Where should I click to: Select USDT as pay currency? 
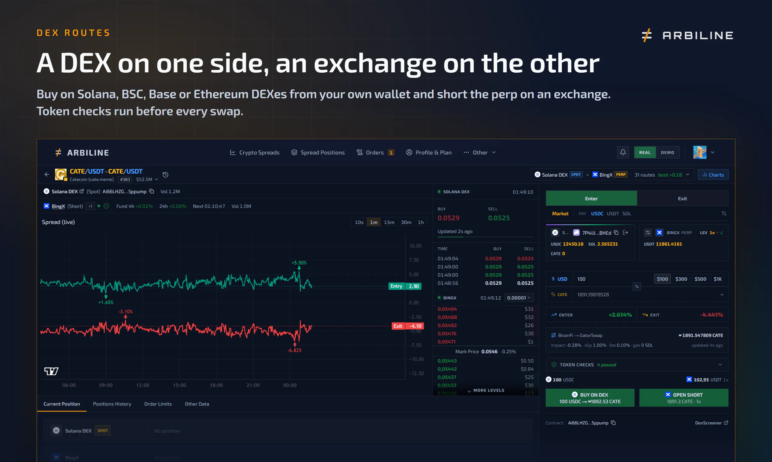click(613, 213)
